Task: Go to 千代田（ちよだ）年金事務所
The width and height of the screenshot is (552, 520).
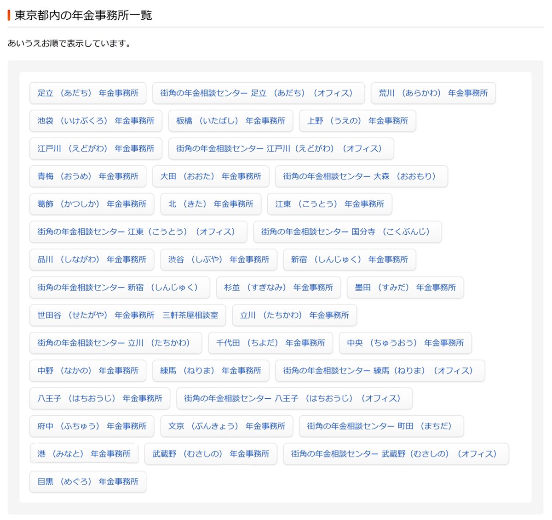Action: (270, 343)
